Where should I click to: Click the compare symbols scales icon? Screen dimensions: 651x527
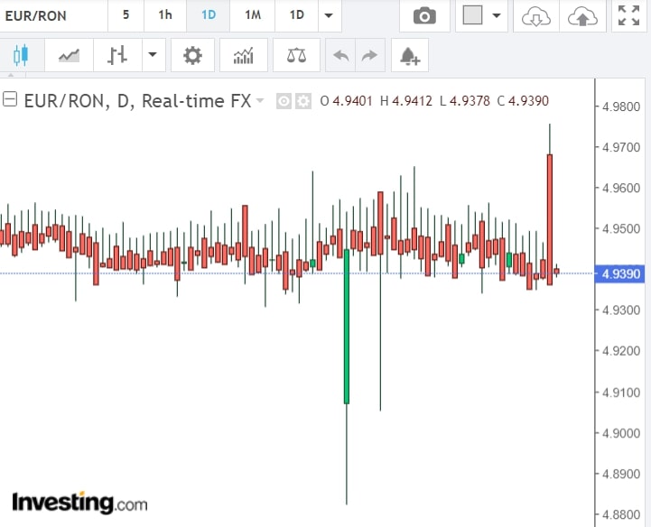[x=296, y=56]
